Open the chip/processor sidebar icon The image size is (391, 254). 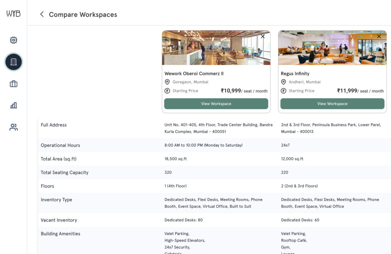[x=13, y=40]
